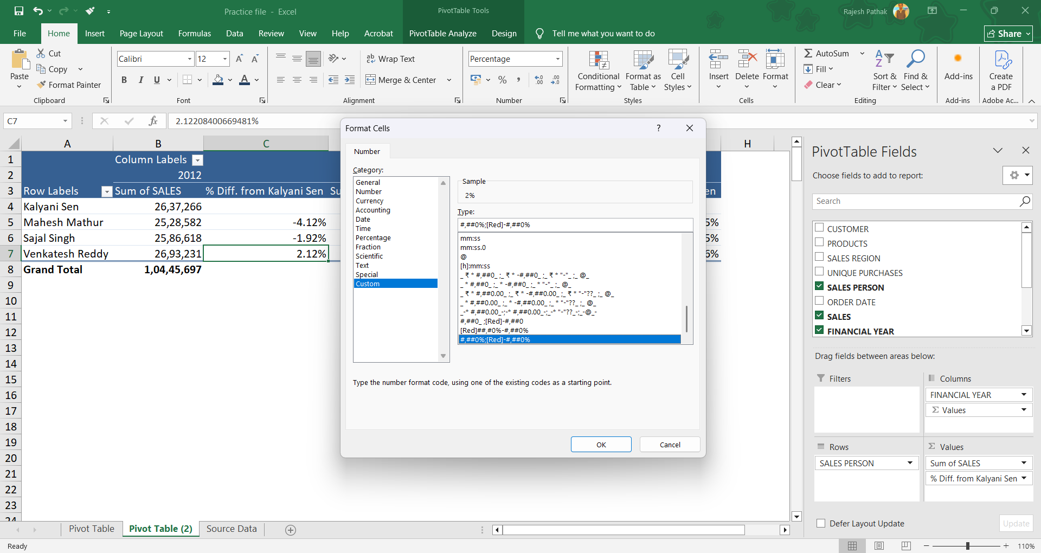The width and height of the screenshot is (1041, 553).
Task: Switch to the PivotTable Analyze tab
Action: [x=442, y=34]
